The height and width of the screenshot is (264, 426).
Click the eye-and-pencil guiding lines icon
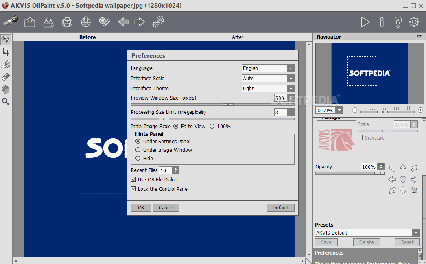pyautogui.click(x=104, y=22)
